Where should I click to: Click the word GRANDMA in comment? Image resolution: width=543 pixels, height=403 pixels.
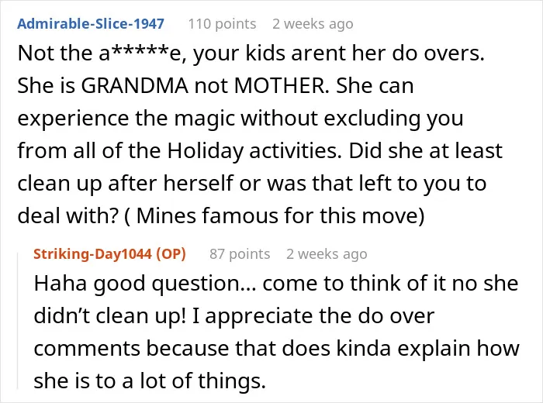pyautogui.click(x=134, y=85)
